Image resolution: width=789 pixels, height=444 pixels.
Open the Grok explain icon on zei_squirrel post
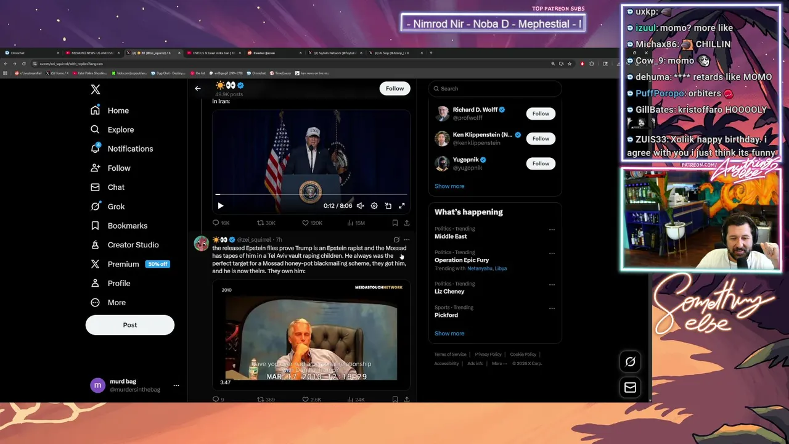(396, 239)
